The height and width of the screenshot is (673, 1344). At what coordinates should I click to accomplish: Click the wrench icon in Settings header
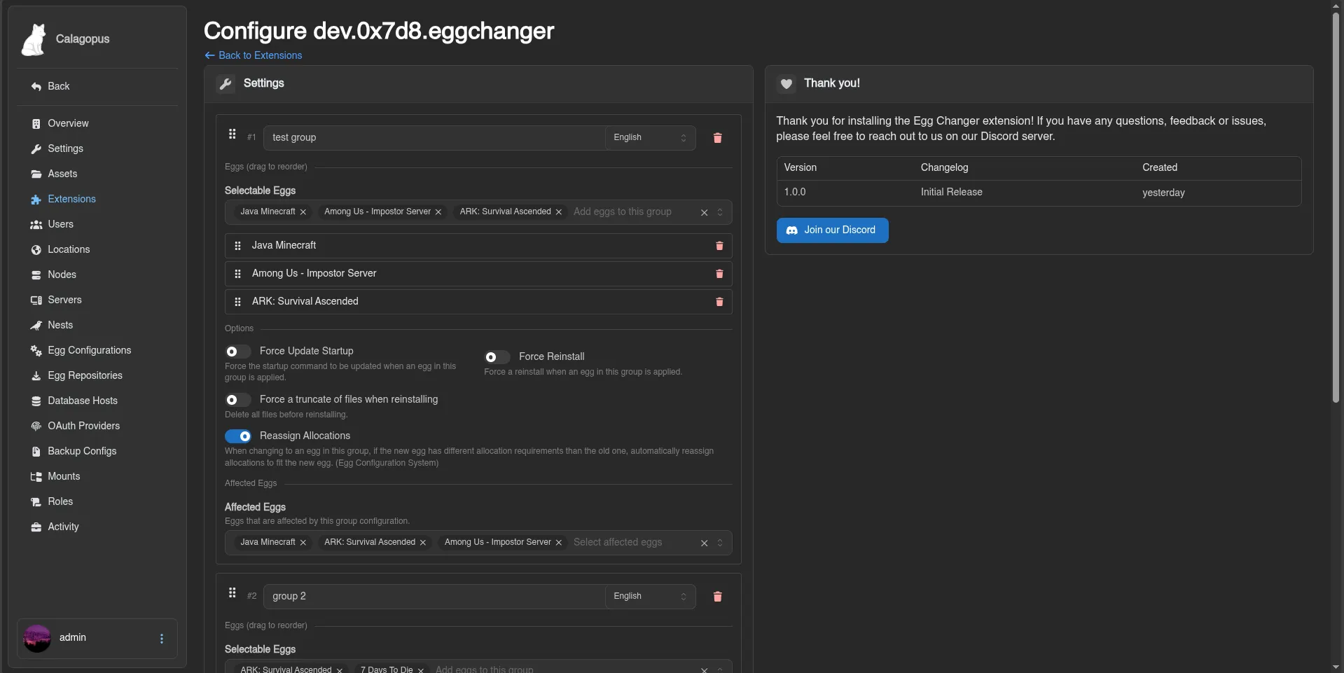[226, 84]
